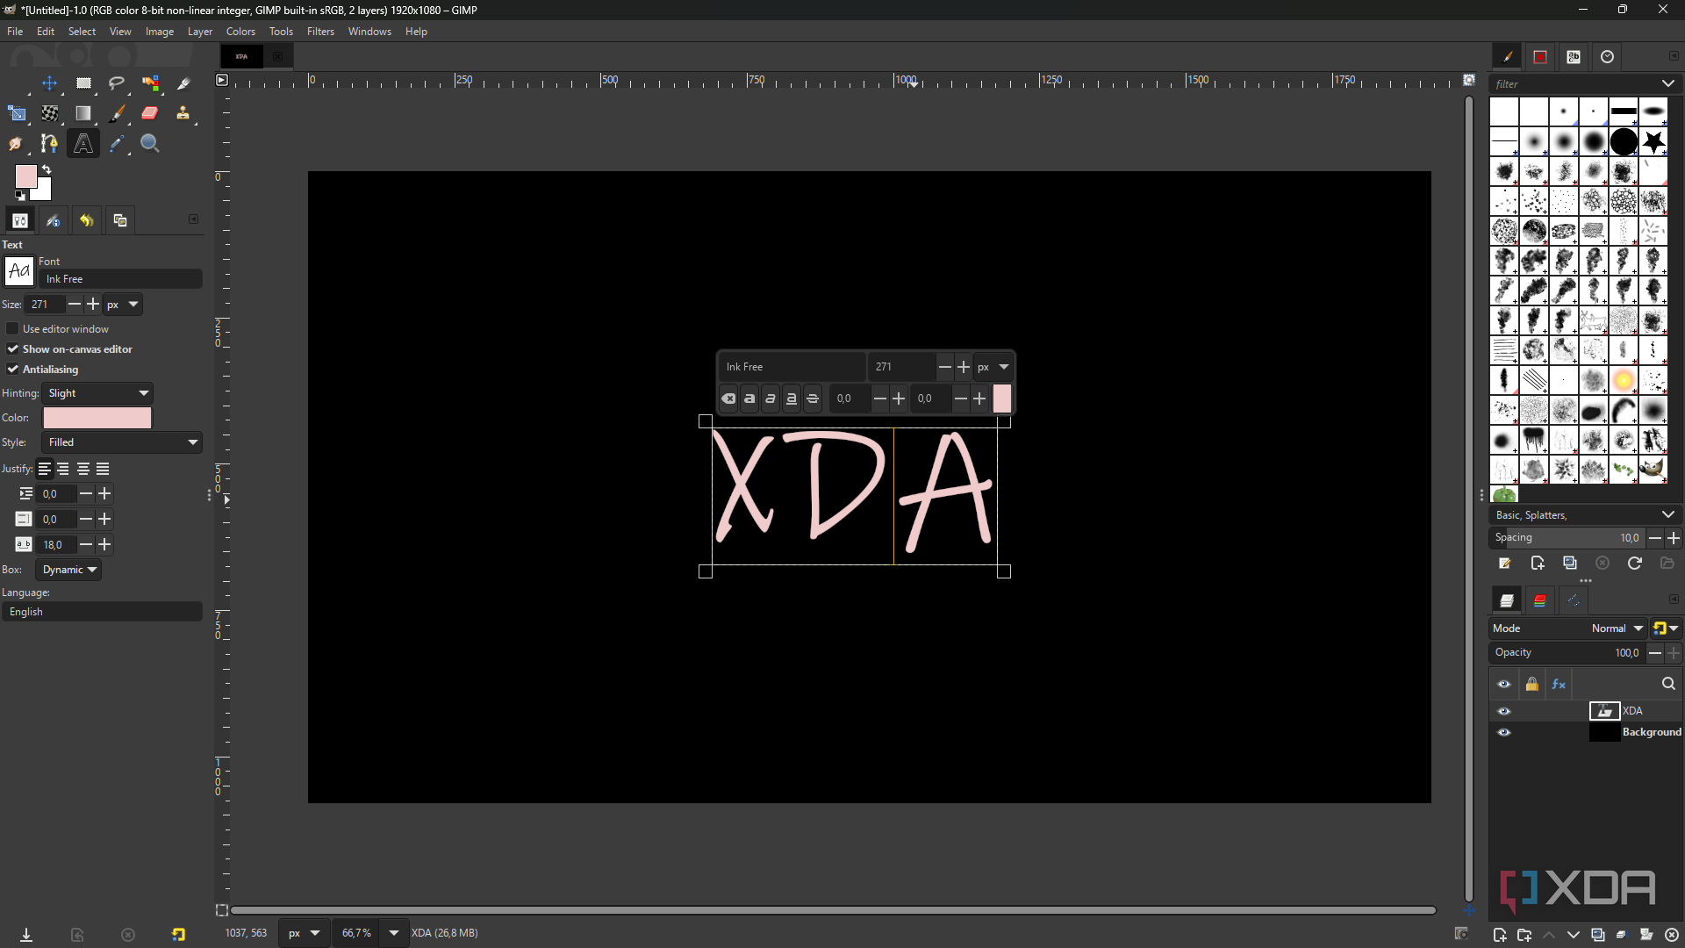The image size is (1685, 948).
Task: Disable Antialiasing checkbox
Action: coord(12,370)
